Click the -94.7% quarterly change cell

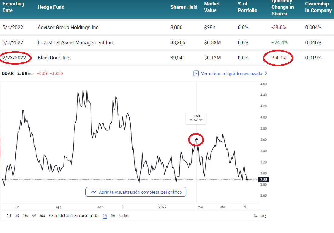click(x=279, y=58)
